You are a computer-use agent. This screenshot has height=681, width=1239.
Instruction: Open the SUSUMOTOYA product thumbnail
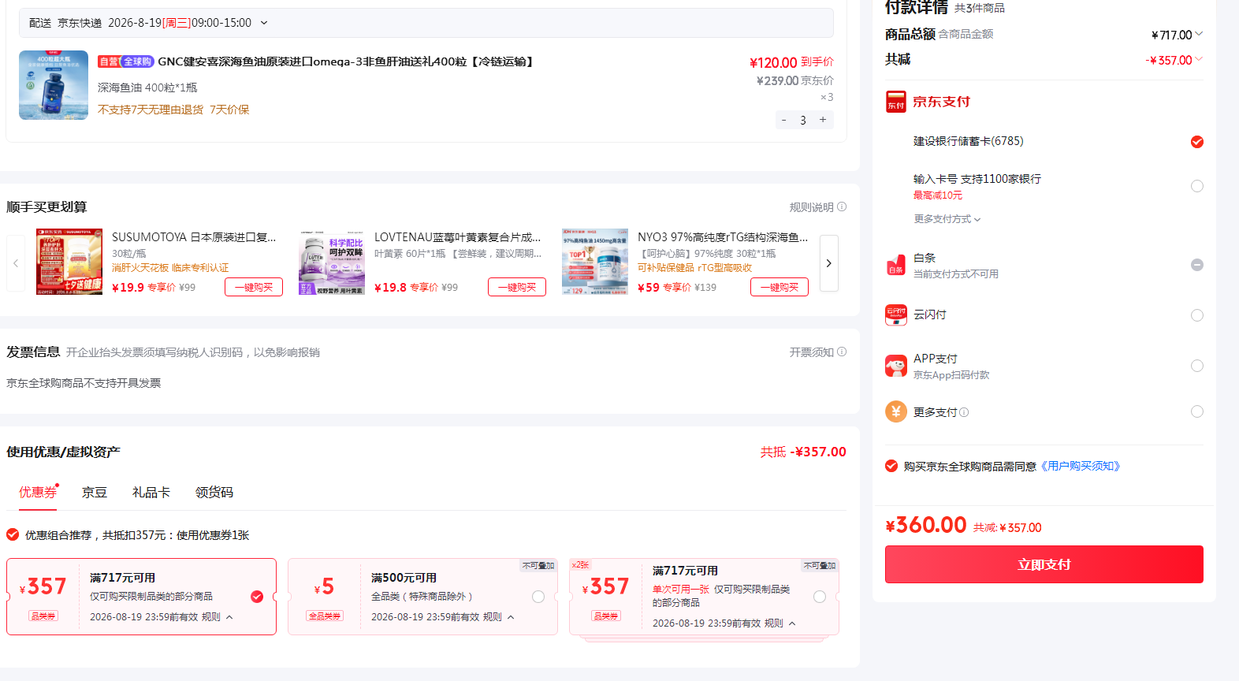[x=69, y=262]
